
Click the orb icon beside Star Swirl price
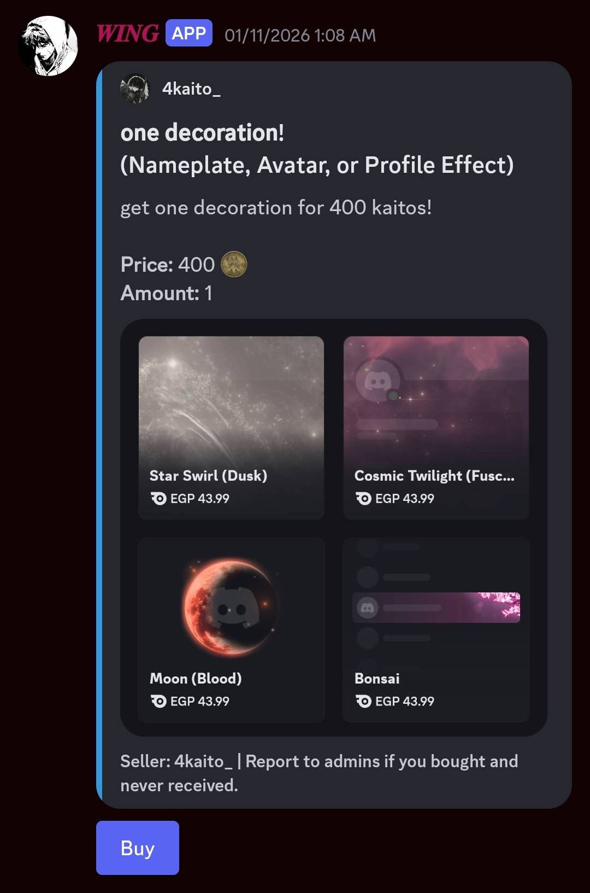pos(158,498)
